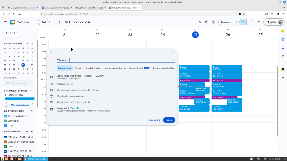Open the Setmana view dropdown
The width and height of the screenshot is (287, 161).
click(227, 22)
